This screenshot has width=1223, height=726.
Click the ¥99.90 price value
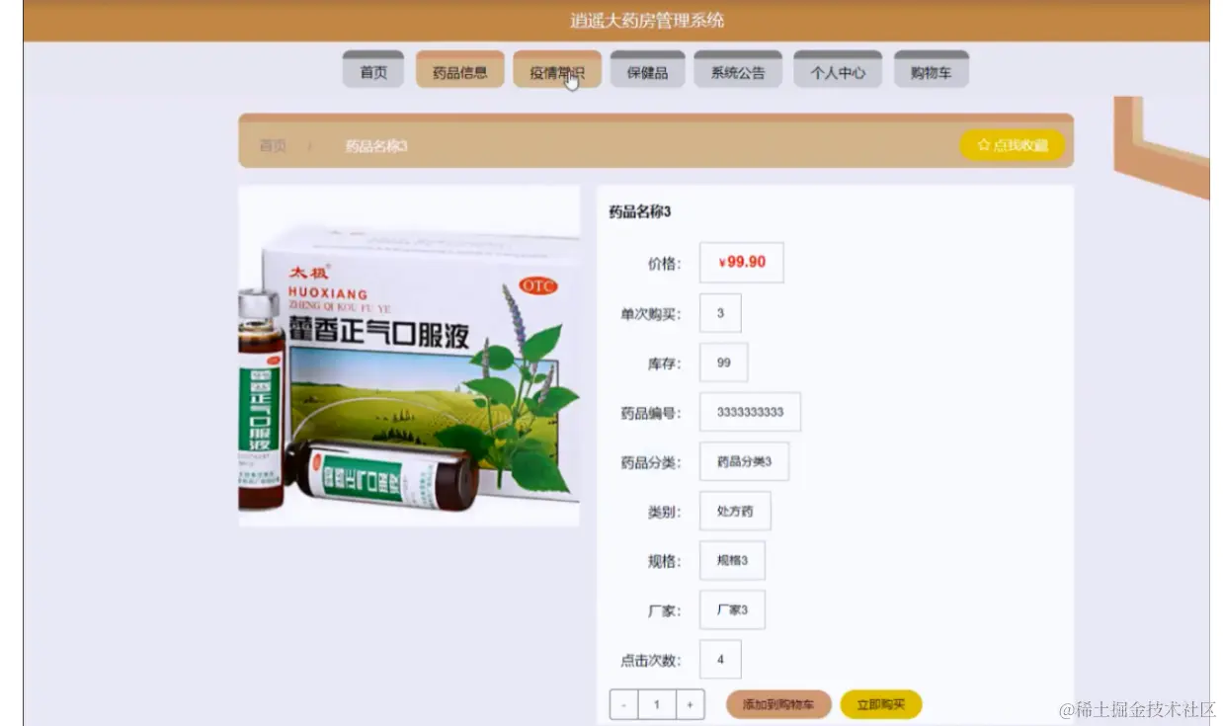[742, 263]
